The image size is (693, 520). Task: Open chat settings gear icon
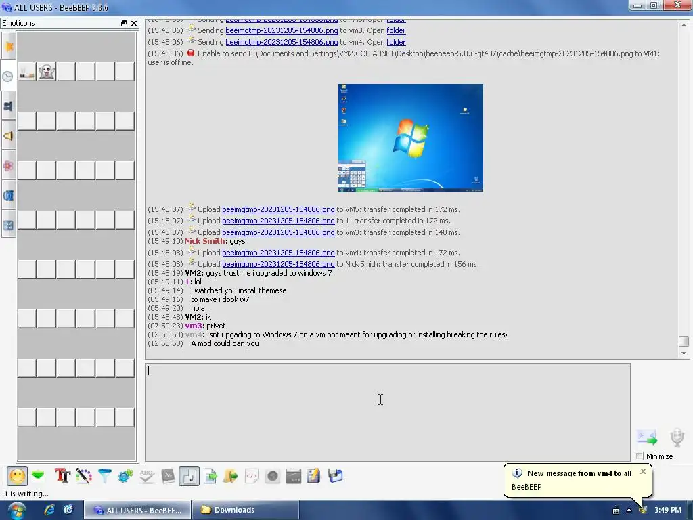[125, 476]
